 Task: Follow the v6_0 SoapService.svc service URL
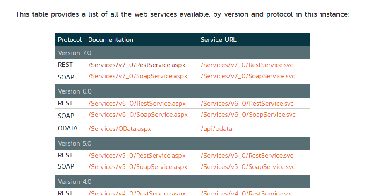point(248,115)
